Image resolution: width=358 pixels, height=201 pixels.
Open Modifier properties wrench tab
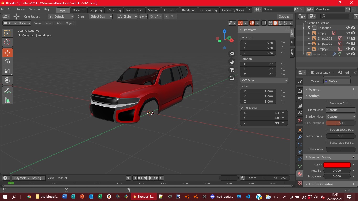pyautogui.click(x=300, y=137)
